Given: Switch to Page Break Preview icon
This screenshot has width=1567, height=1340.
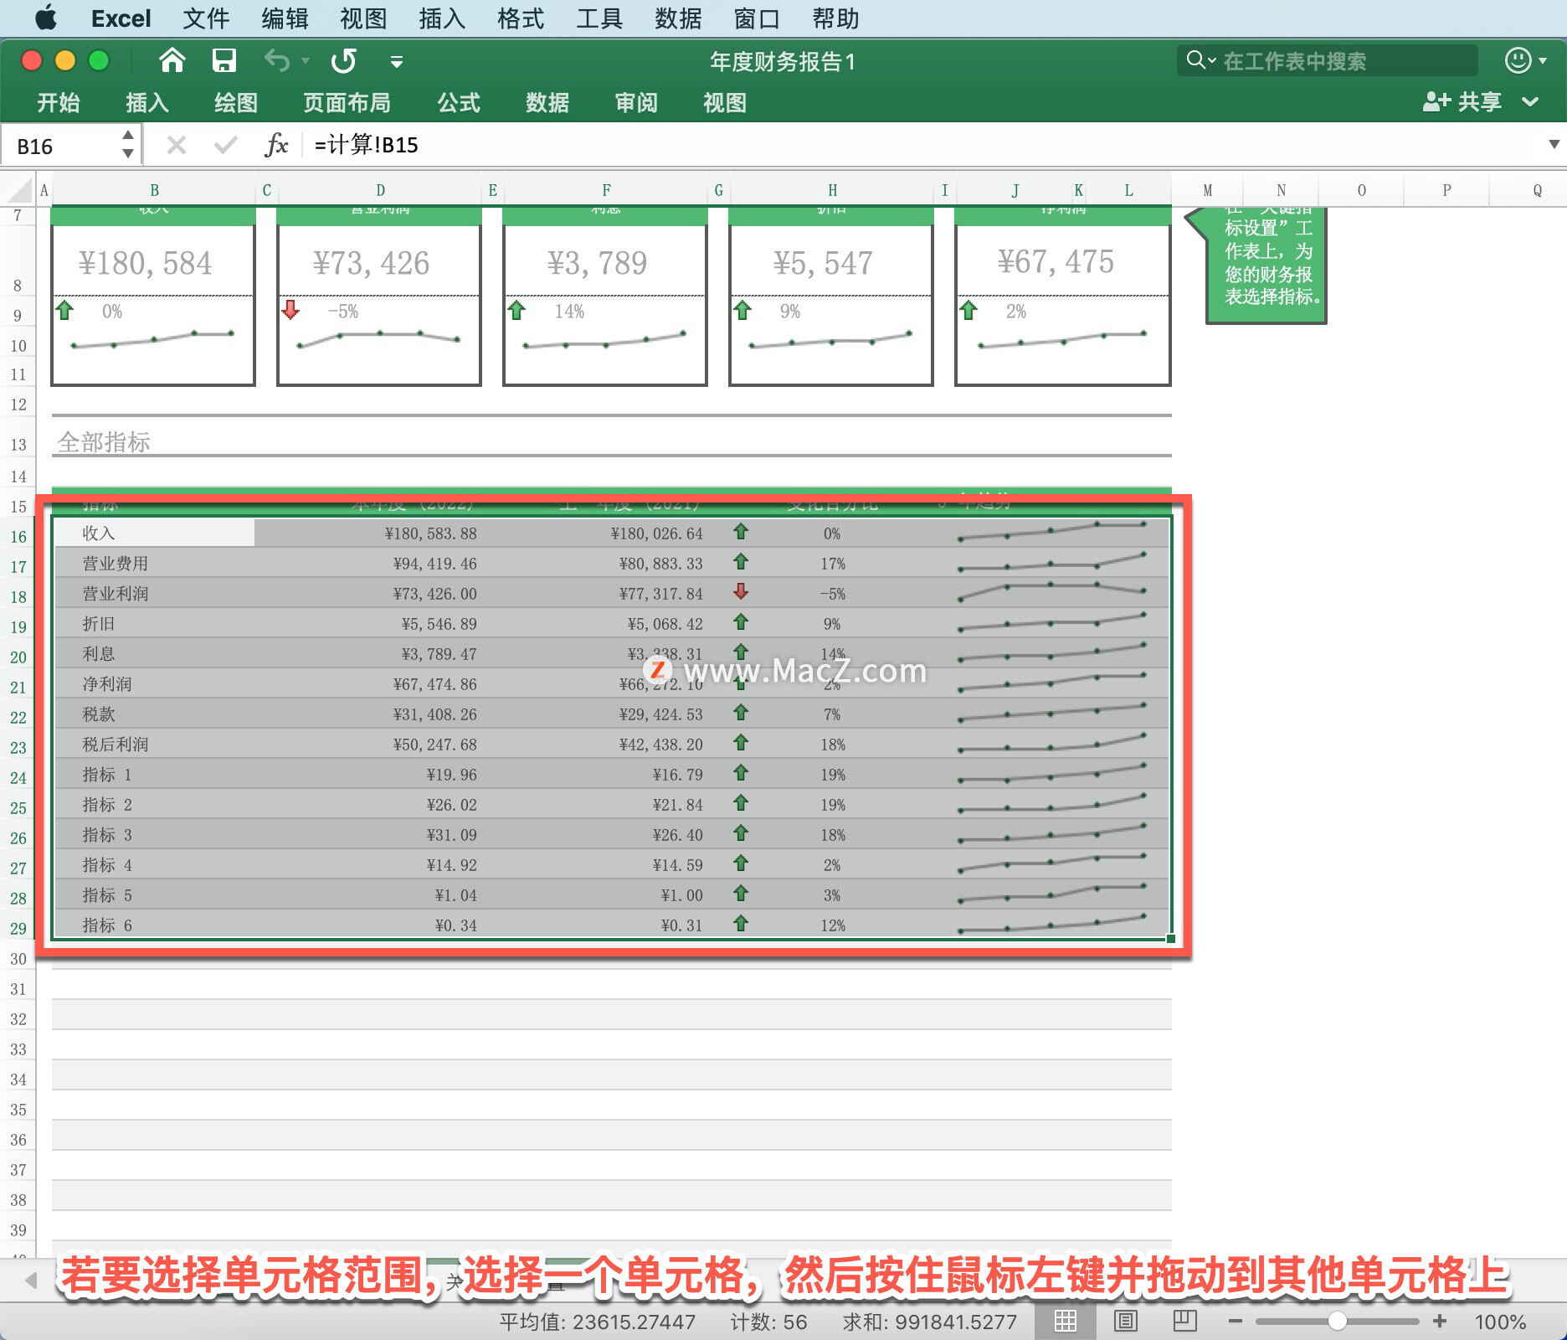Looking at the screenshot, I should point(1185,1322).
